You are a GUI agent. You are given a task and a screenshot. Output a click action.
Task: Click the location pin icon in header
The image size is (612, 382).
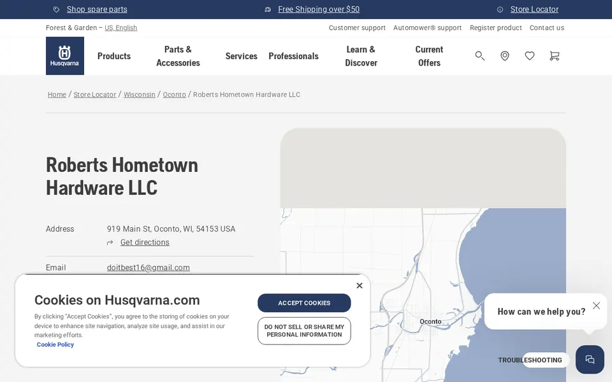pyautogui.click(x=505, y=56)
